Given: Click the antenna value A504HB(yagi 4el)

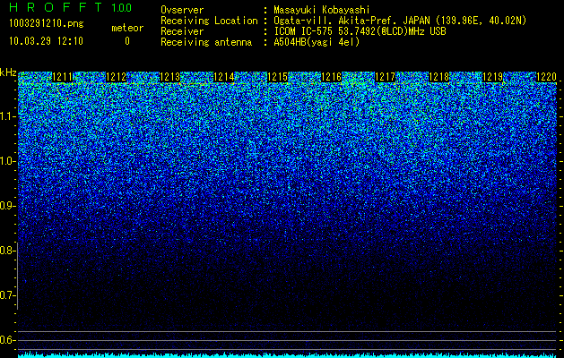Looking at the screenshot, I should pos(317,42).
